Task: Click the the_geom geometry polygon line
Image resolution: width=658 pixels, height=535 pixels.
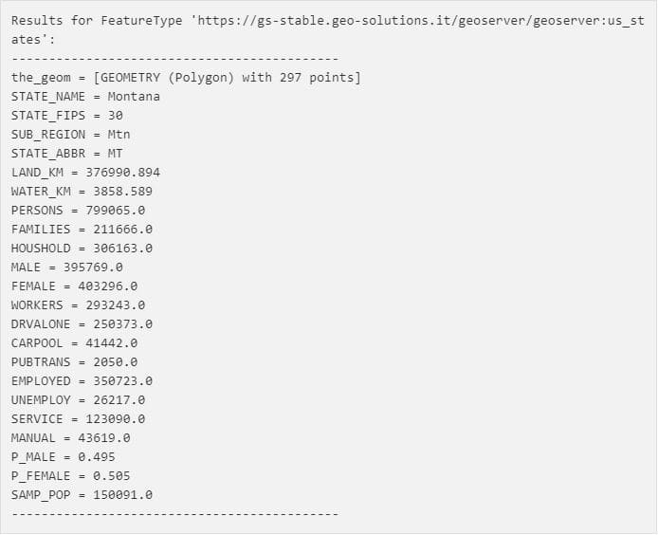Action: click(x=186, y=78)
